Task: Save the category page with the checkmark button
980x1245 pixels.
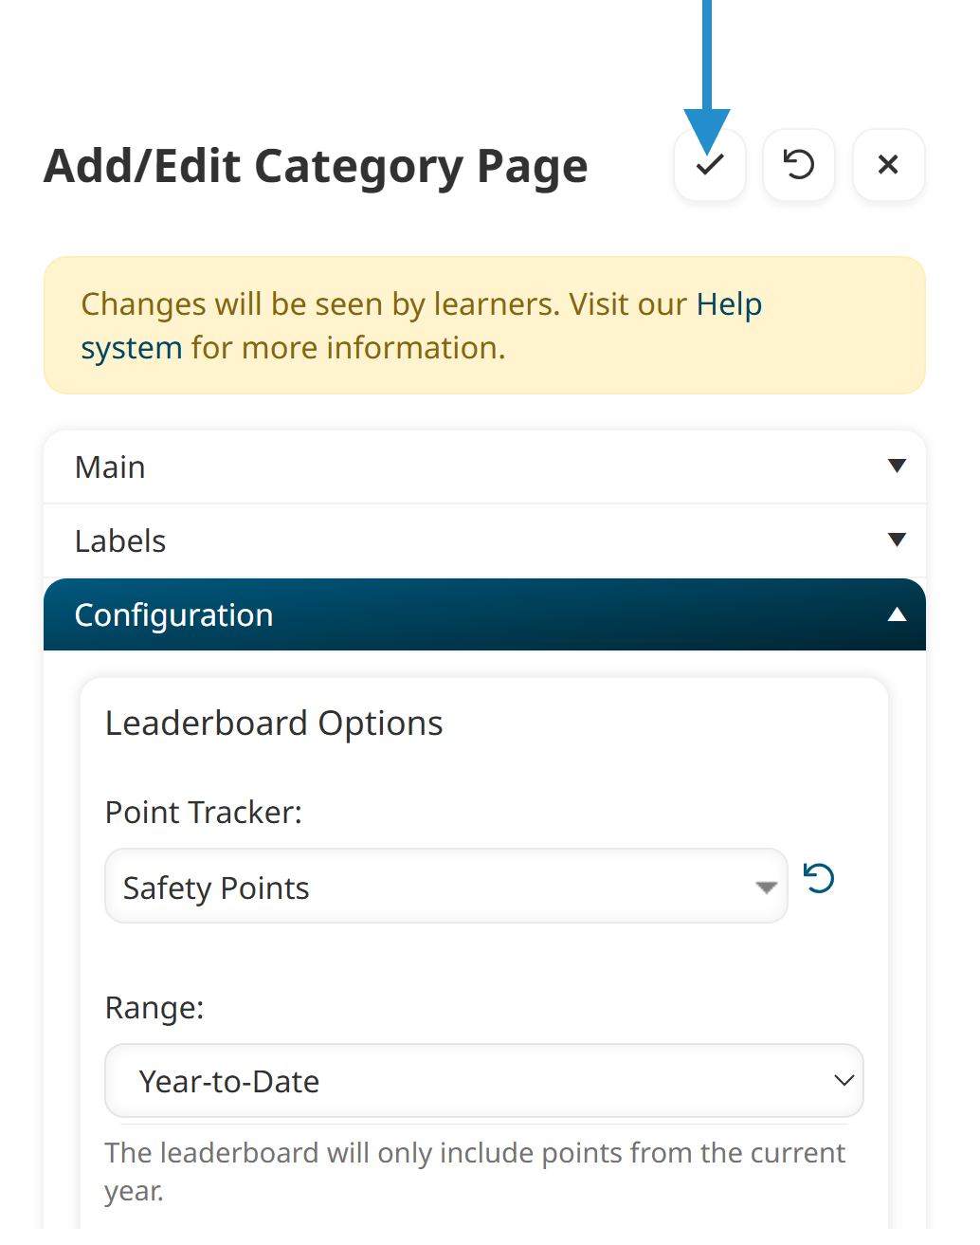Action: pos(709,164)
